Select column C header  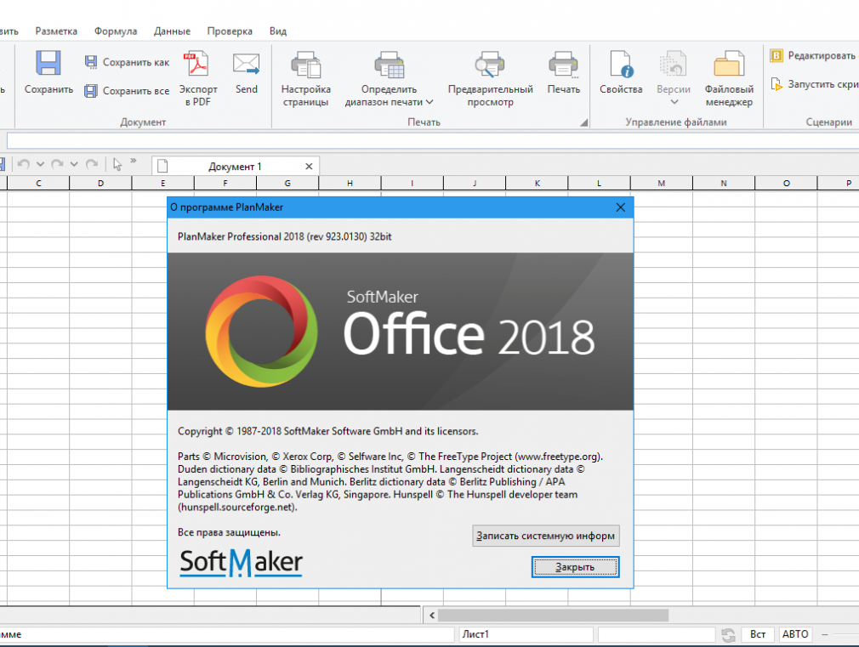[x=38, y=184]
